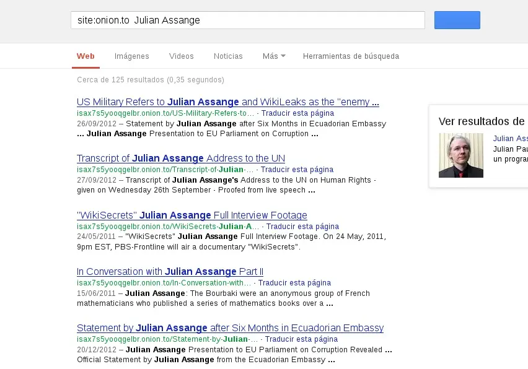Screen dimensions: 528x369
Task: Click URL isax7s5yooqgelbr.onion.to/In-Conversation-with
Action: click(164, 283)
